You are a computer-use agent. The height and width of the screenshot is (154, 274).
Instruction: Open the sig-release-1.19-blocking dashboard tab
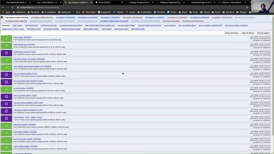tap(66, 18)
